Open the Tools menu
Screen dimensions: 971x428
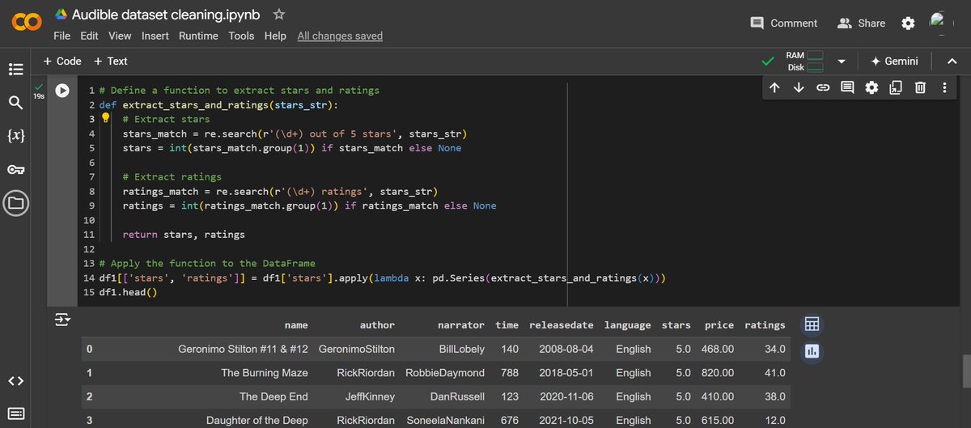241,36
